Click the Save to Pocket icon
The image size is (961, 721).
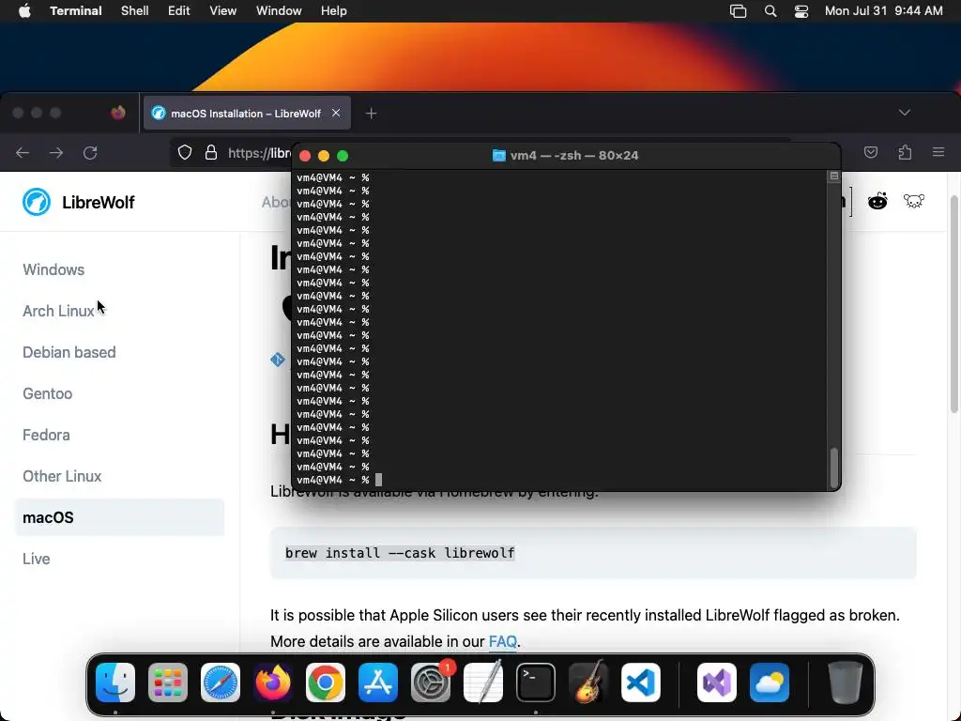(871, 153)
